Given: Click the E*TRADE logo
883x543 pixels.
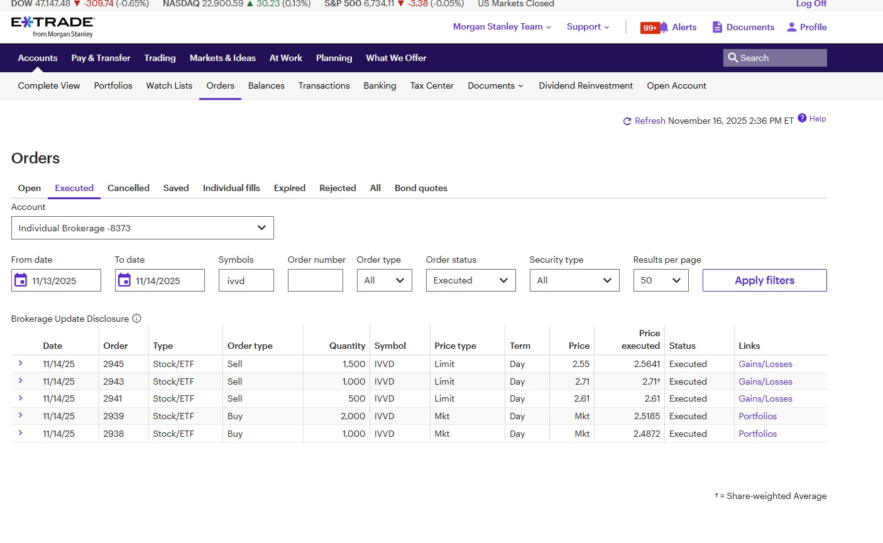Looking at the screenshot, I should coord(53,26).
